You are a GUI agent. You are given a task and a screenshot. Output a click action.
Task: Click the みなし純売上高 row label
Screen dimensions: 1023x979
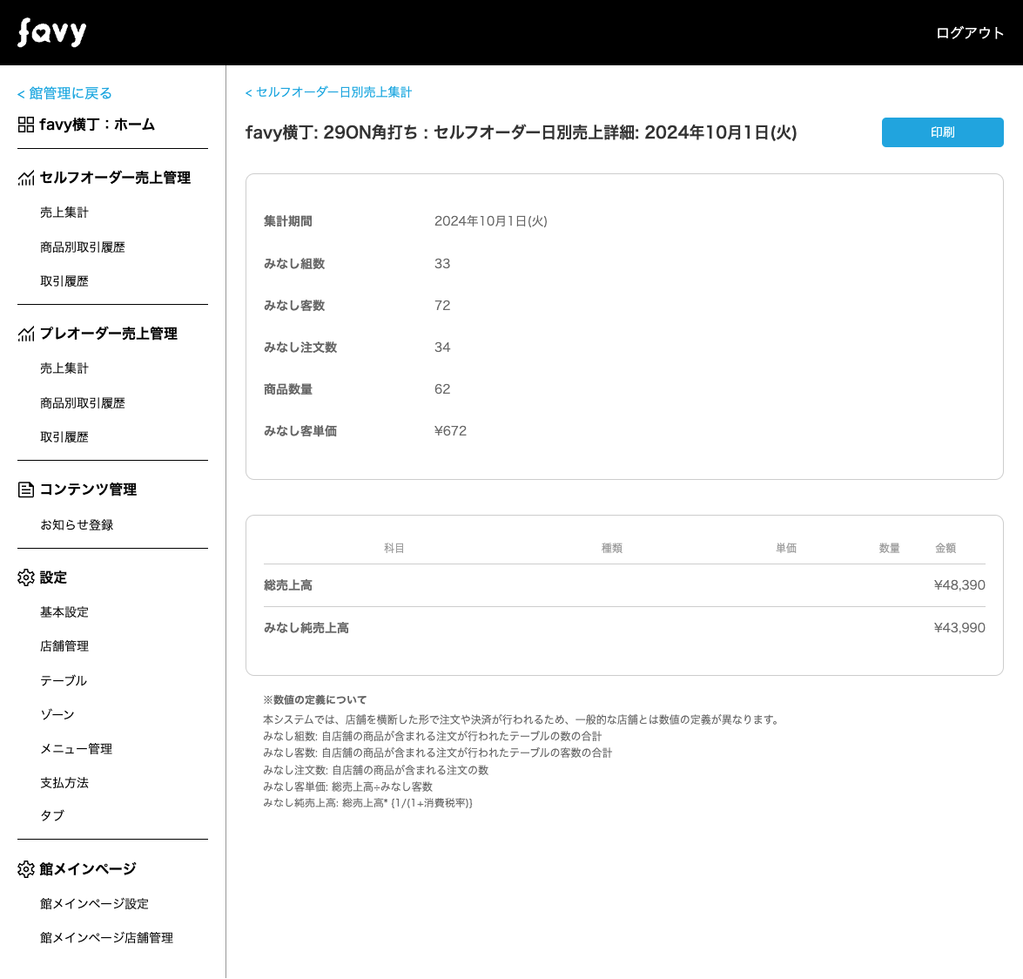click(x=306, y=628)
